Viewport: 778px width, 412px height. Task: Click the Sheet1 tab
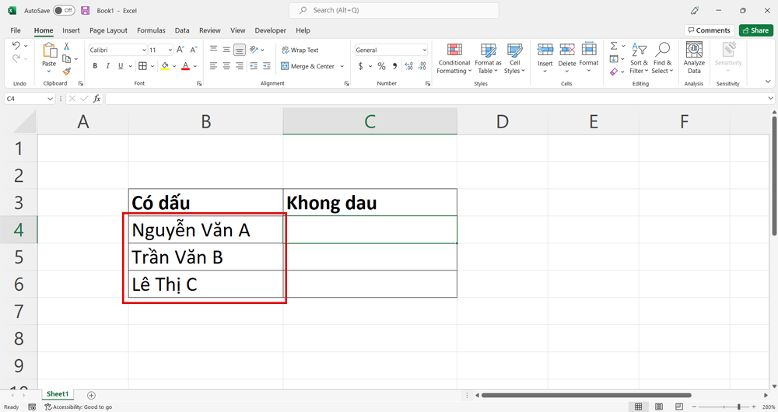click(58, 394)
